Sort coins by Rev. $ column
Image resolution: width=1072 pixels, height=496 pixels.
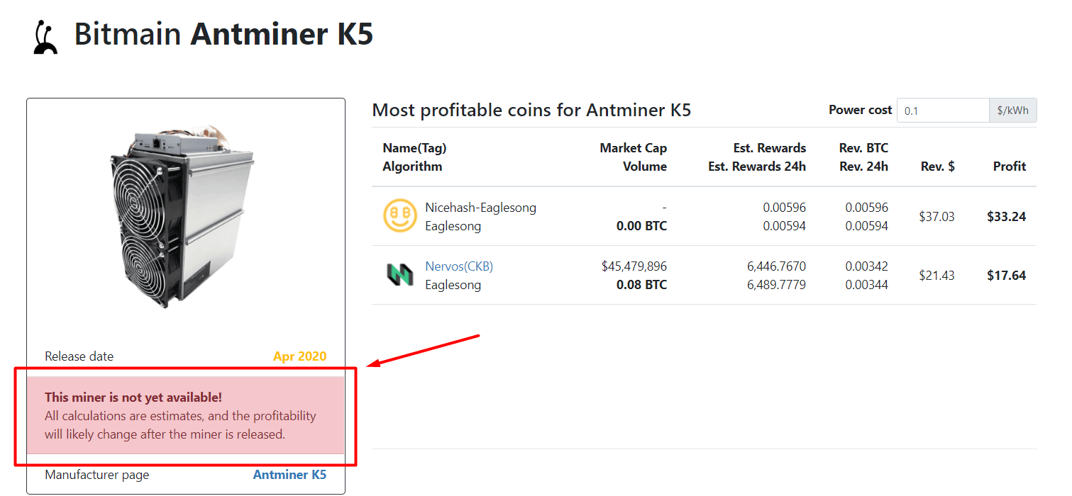937,166
